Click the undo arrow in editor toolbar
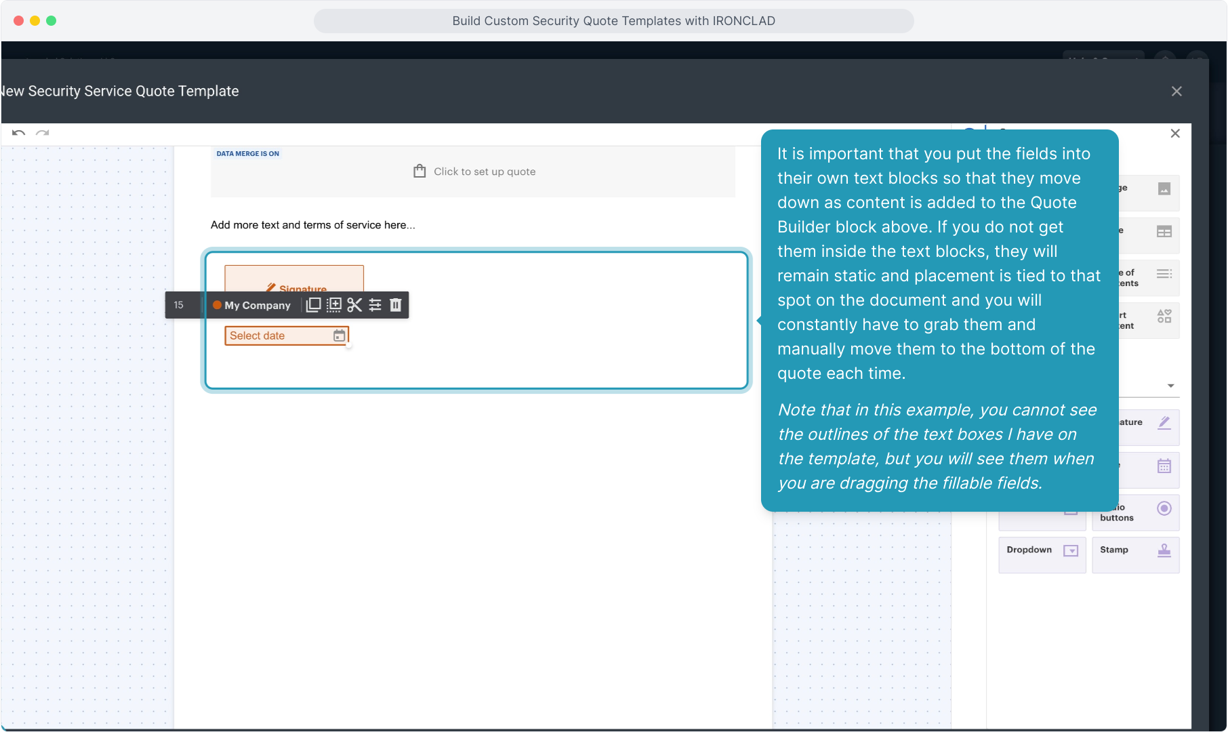Image resolution: width=1228 pixels, height=732 pixels. tap(18, 133)
